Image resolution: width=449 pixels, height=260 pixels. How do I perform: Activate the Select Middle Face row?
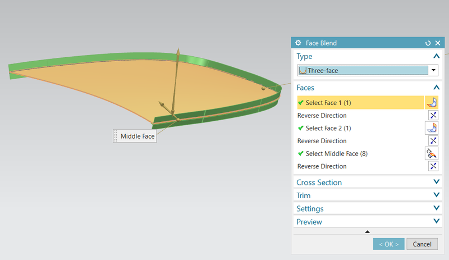click(x=360, y=154)
